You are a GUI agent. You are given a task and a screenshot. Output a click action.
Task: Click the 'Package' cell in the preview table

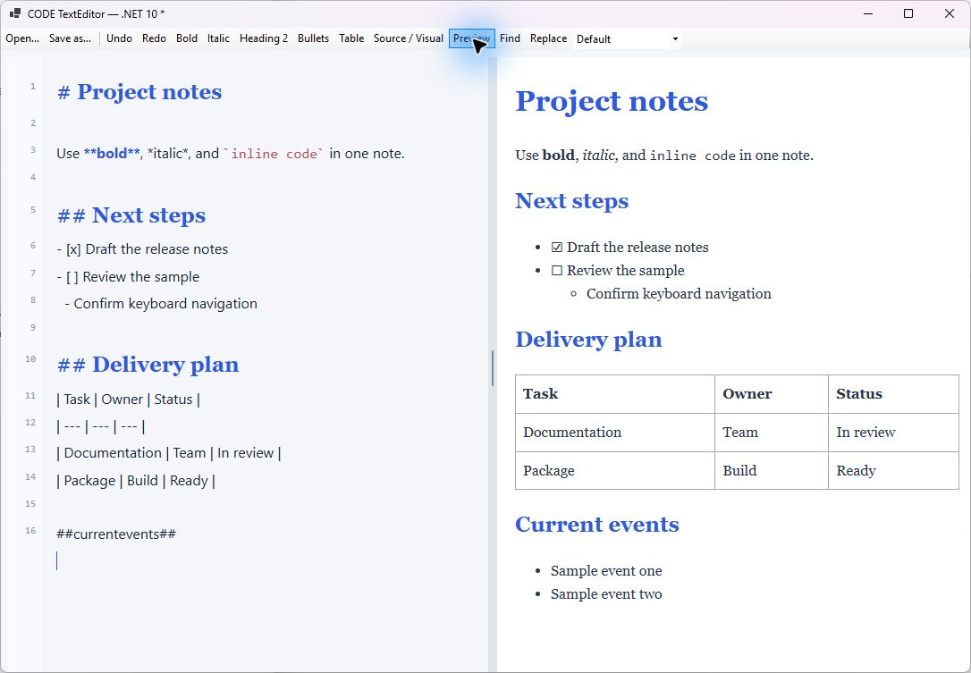[x=615, y=471]
